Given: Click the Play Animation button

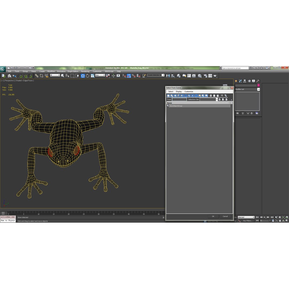Looking at the screenshot, I should tap(265, 217).
